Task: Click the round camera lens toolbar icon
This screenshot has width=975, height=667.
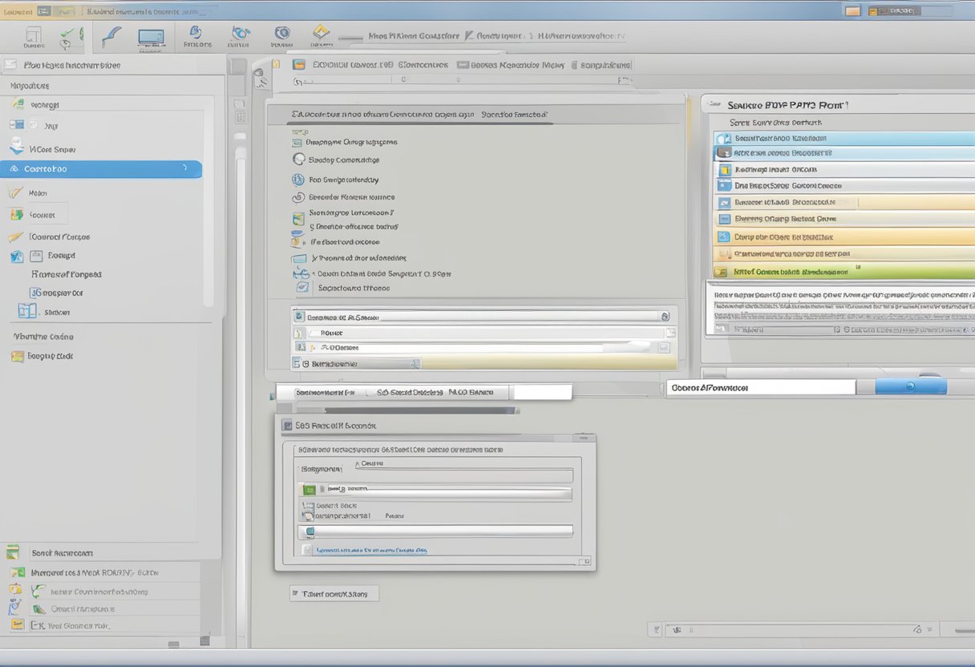Action: point(281,33)
